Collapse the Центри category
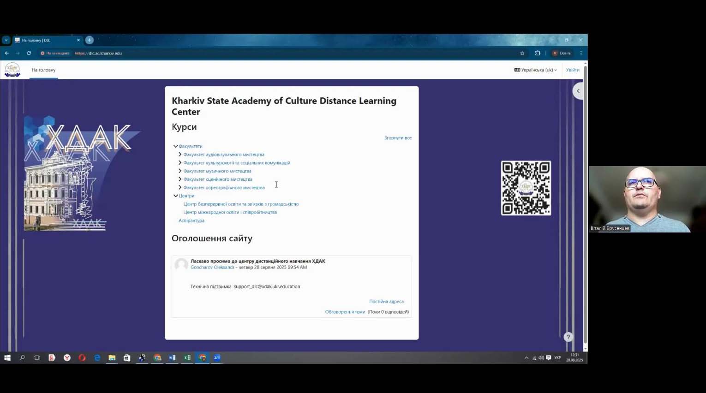This screenshot has height=393, width=706. click(176, 196)
